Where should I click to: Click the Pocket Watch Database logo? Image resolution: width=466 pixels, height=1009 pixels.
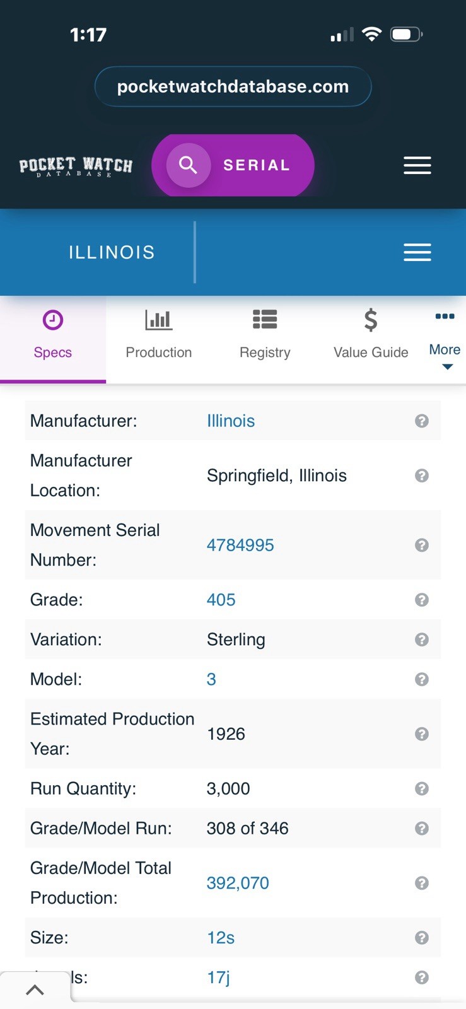click(76, 166)
